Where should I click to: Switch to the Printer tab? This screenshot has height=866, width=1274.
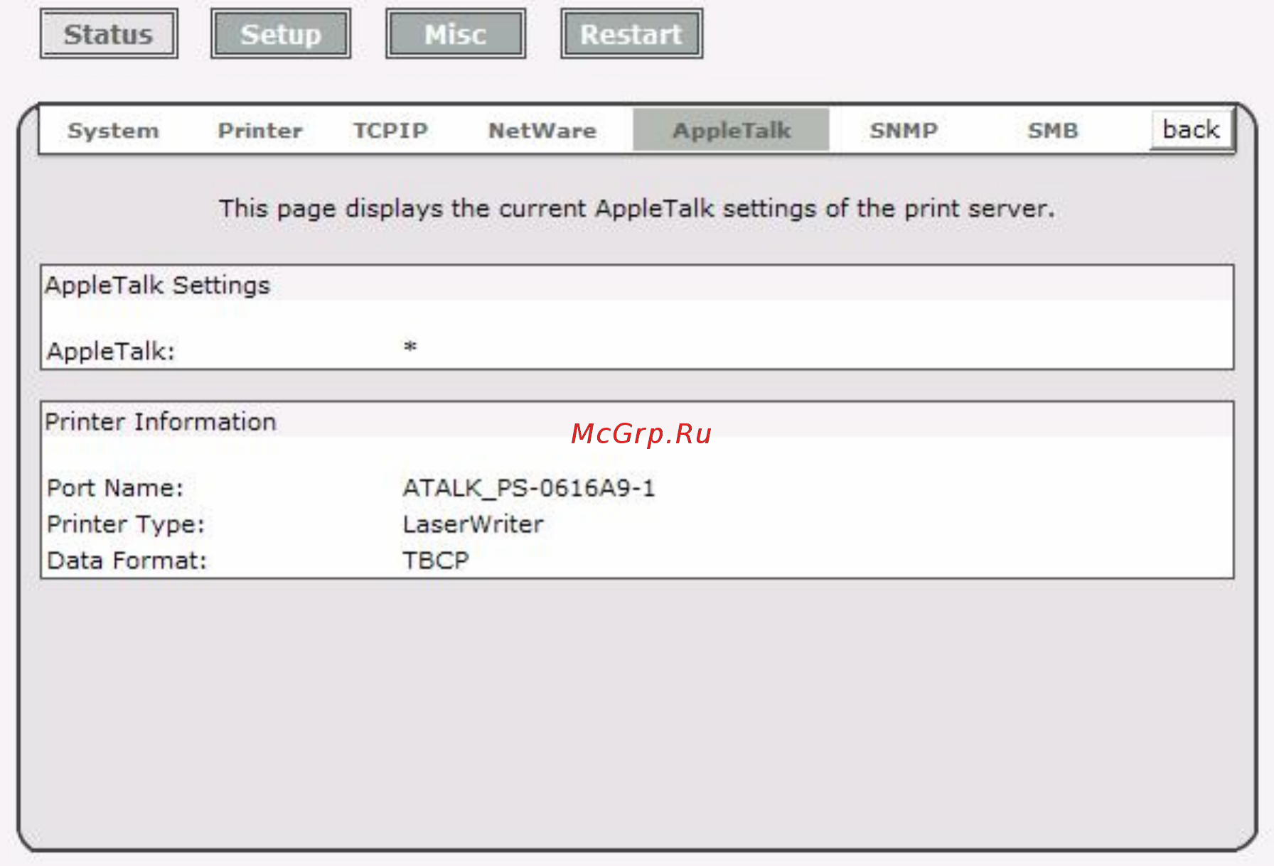[260, 131]
